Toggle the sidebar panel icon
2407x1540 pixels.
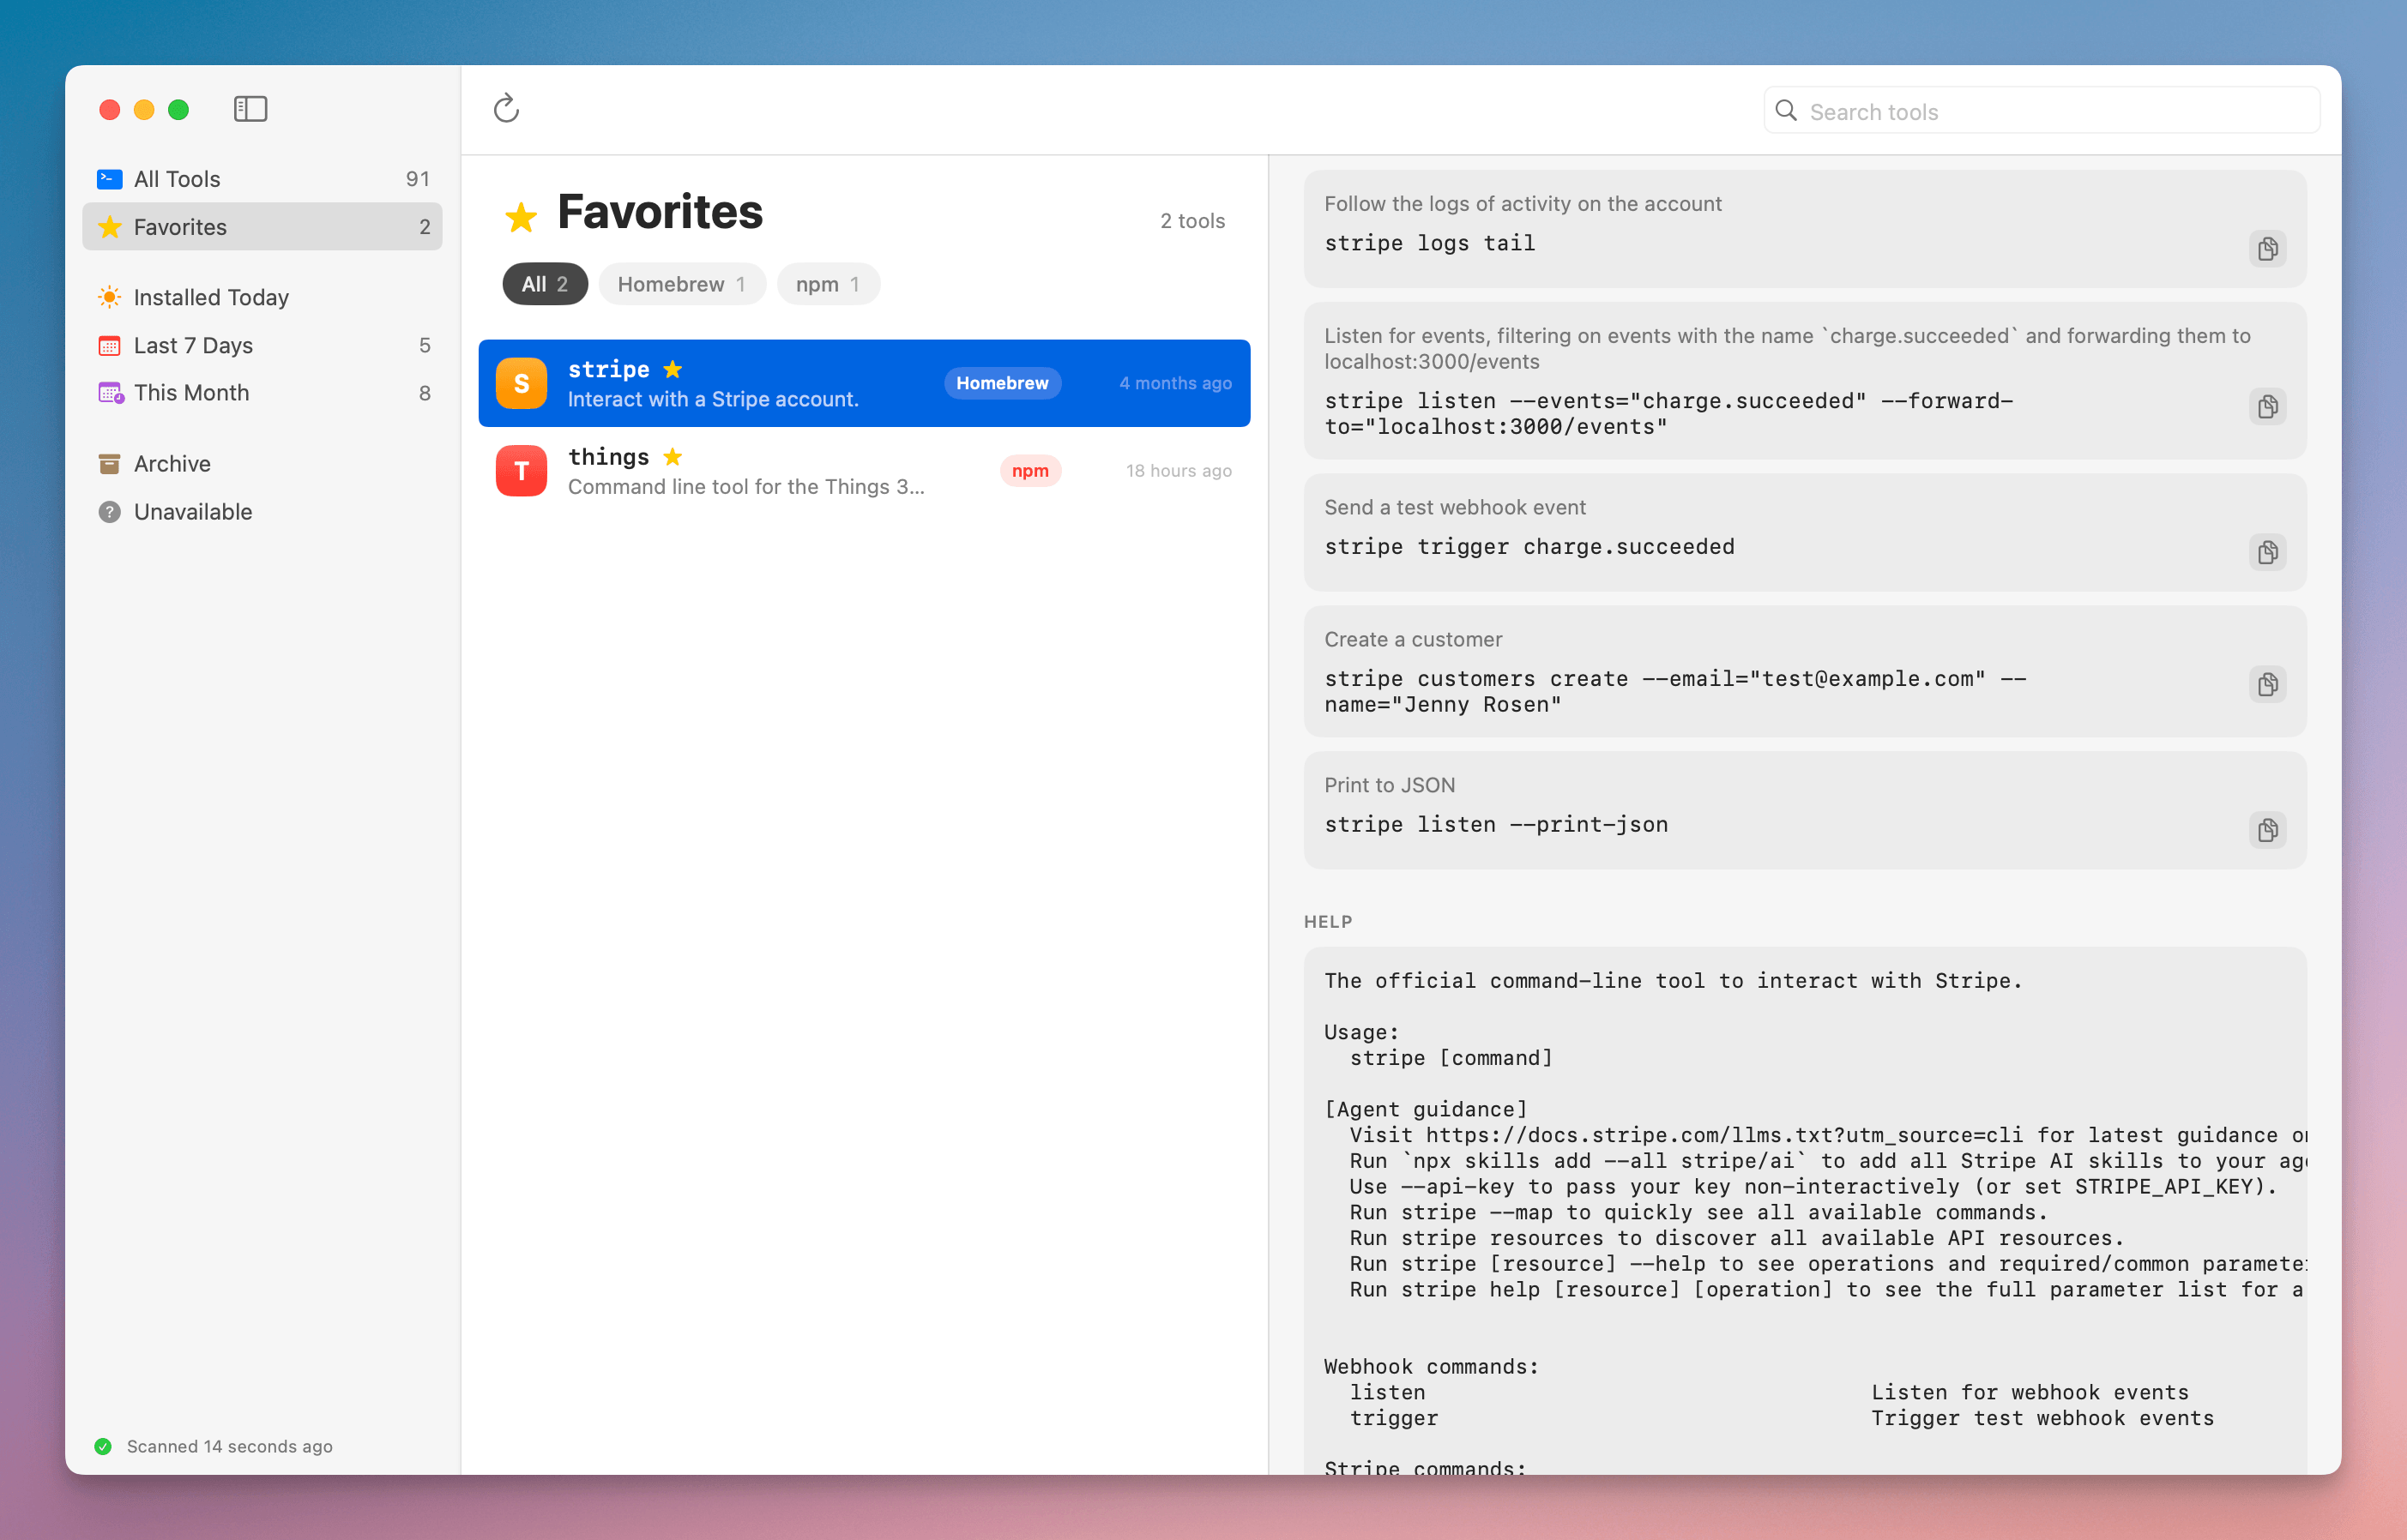(x=250, y=109)
